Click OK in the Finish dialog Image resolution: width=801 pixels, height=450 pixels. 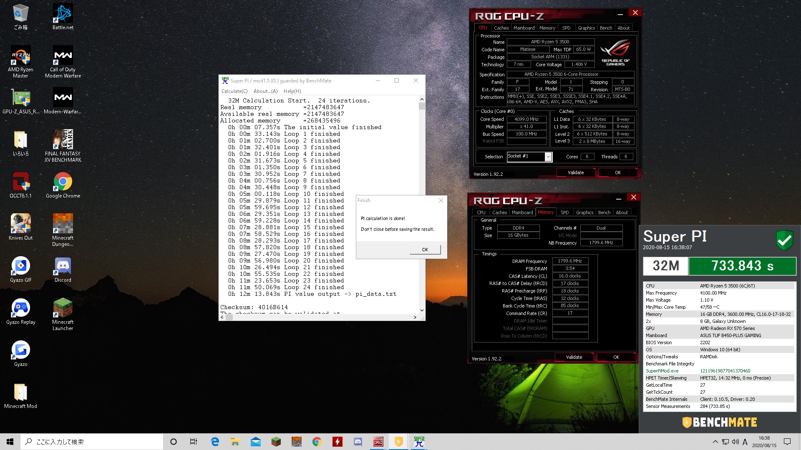425,250
